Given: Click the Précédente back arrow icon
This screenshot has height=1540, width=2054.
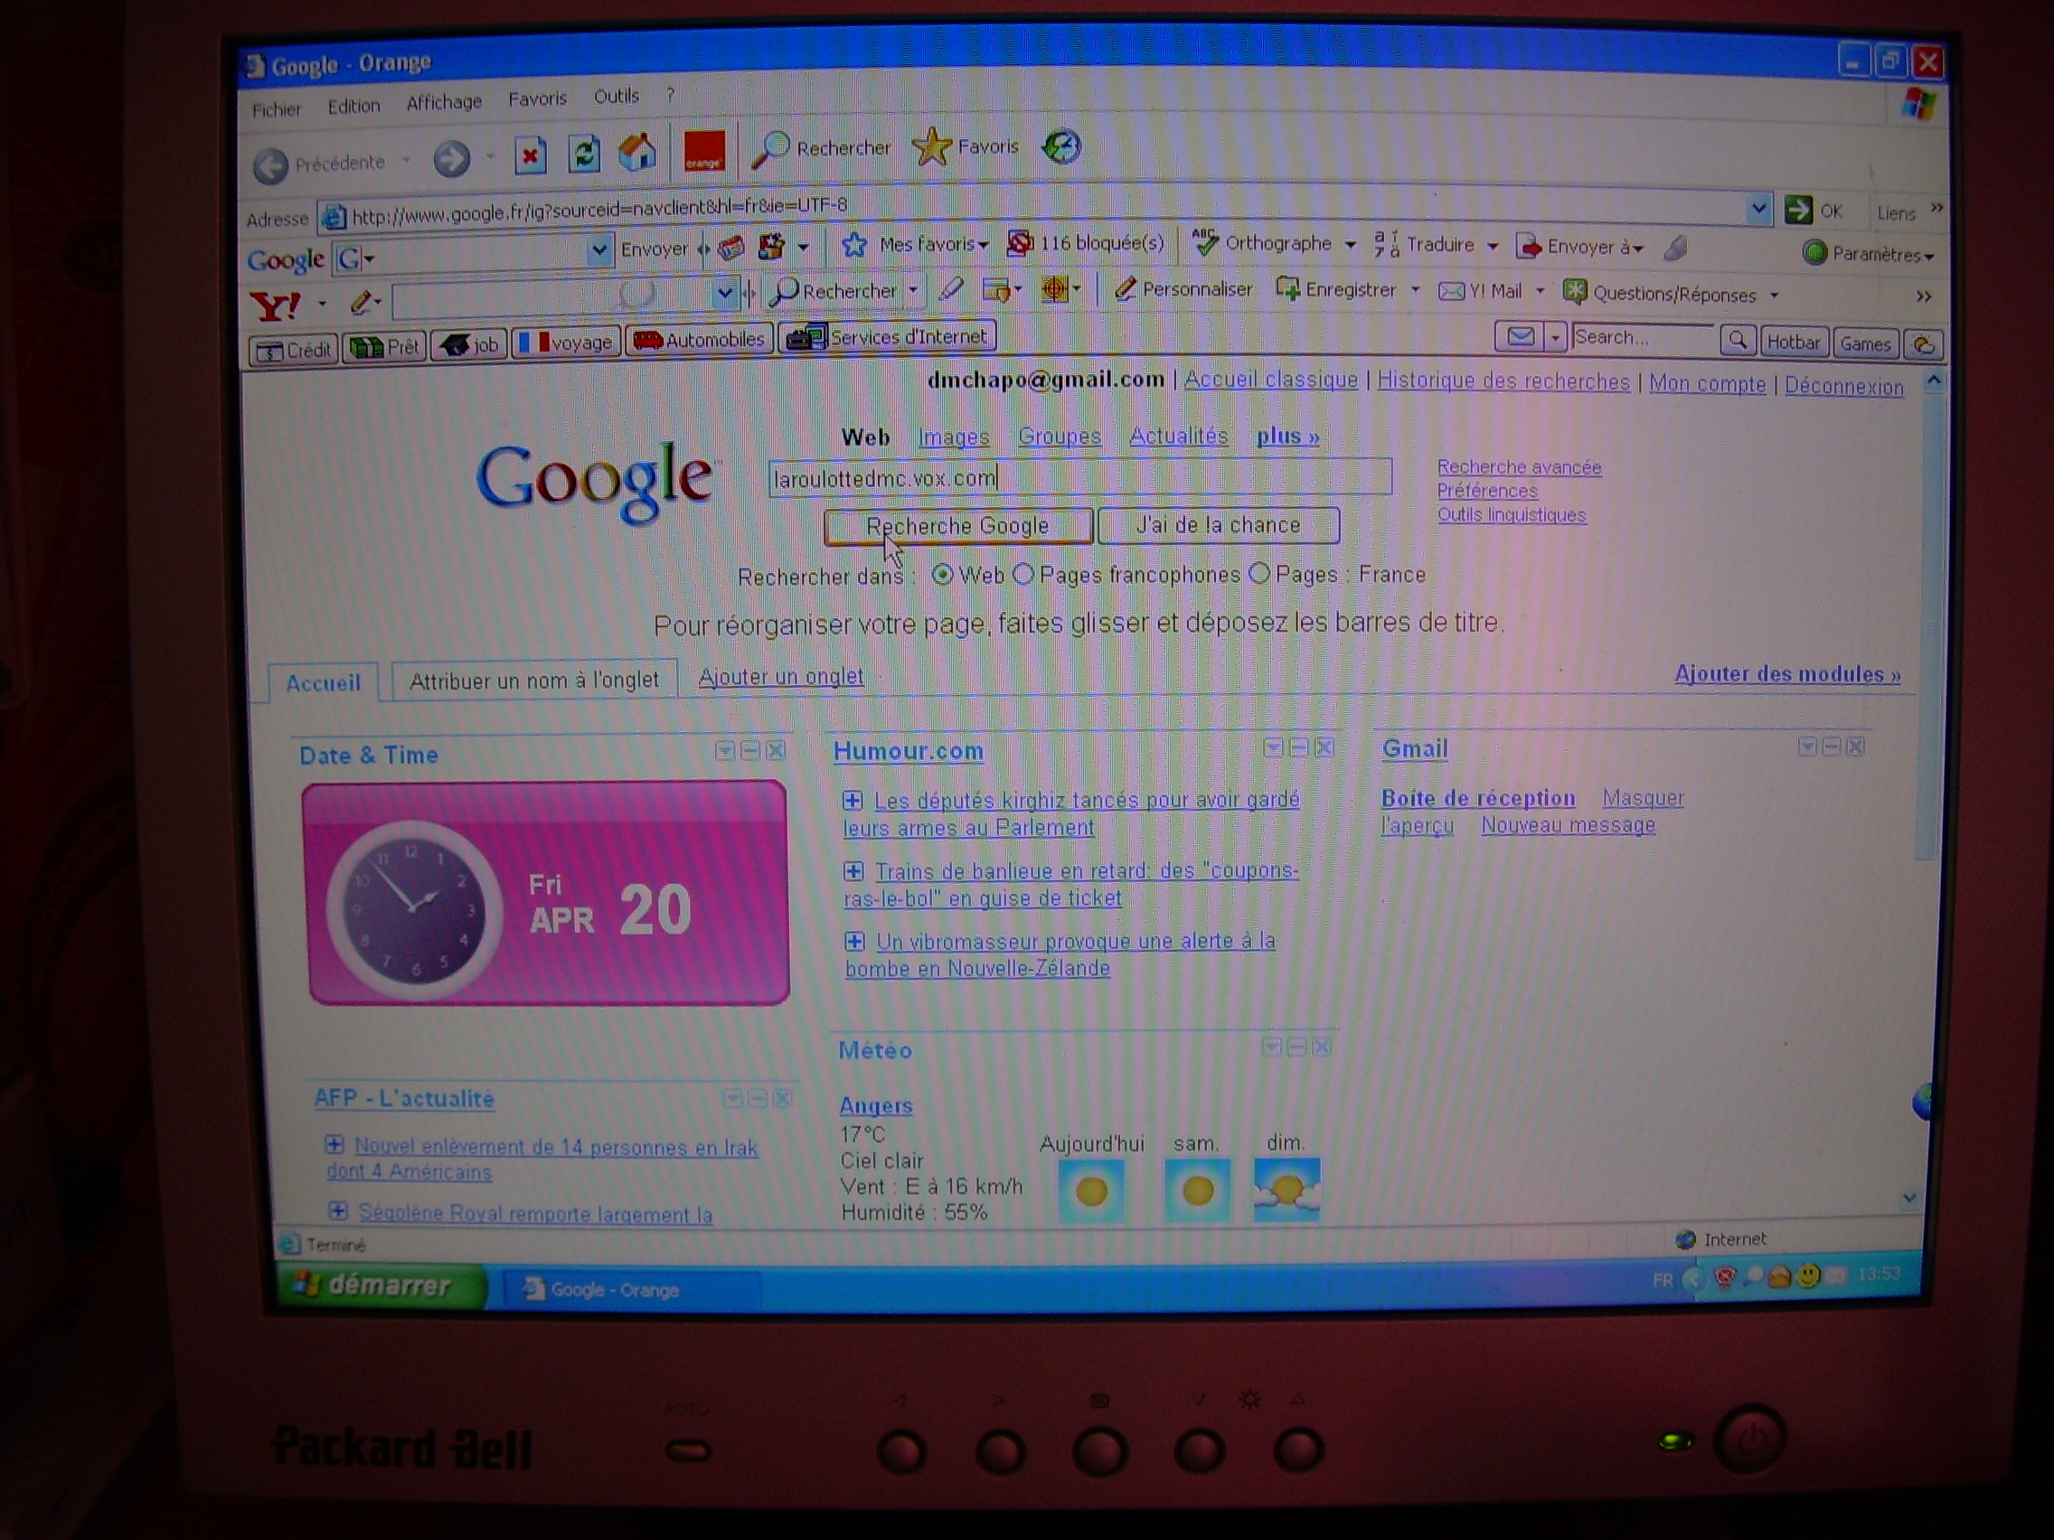Looking at the screenshot, I should click(x=270, y=166).
